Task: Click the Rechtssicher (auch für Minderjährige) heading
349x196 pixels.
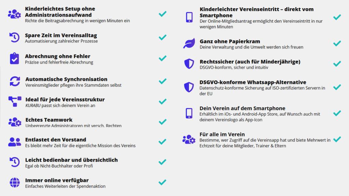Action: click(x=250, y=62)
